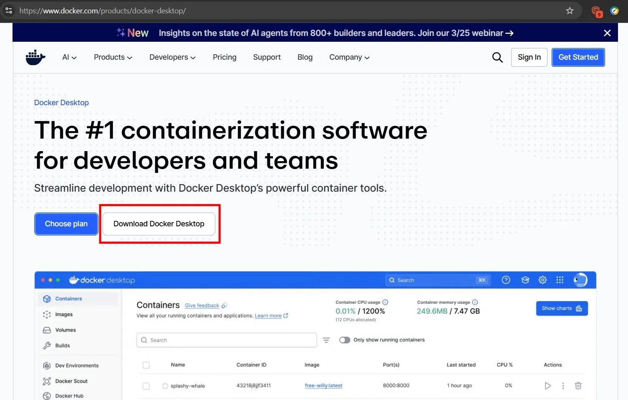This screenshot has width=628, height=400.
Task: Expand the Company navigation dropdown
Action: pyautogui.click(x=349, y=57)
